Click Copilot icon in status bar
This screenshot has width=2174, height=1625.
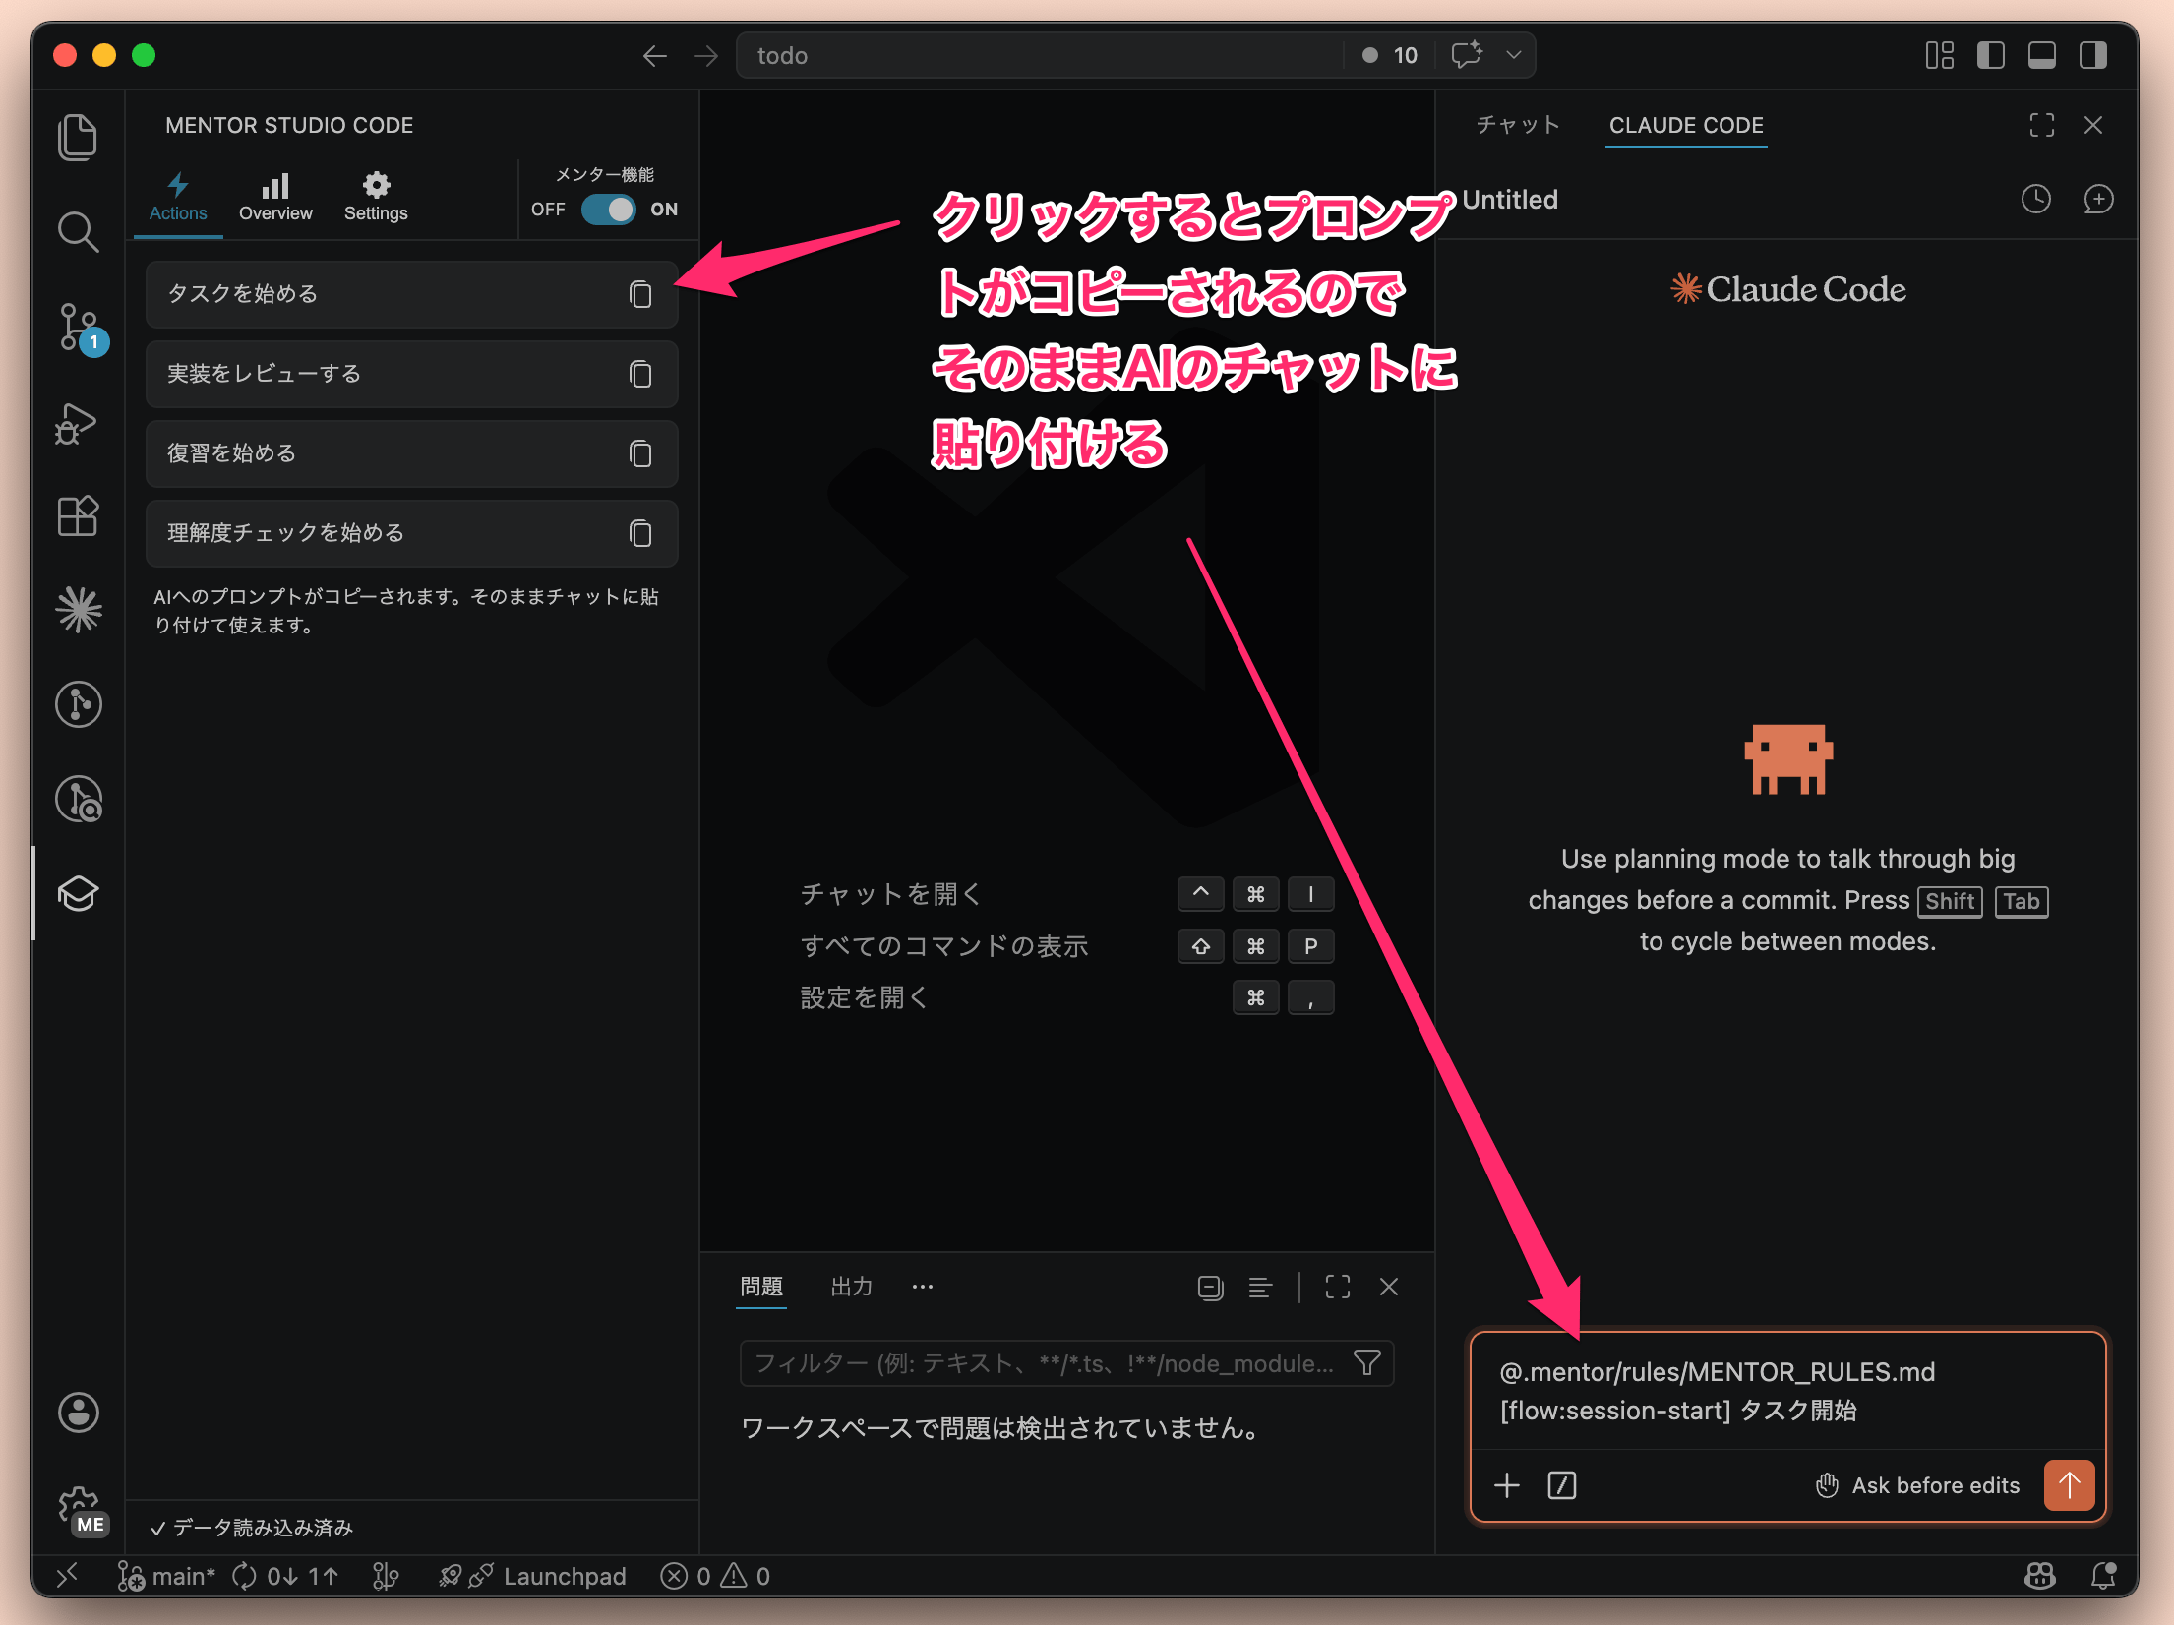[x=2040, y=1577]
